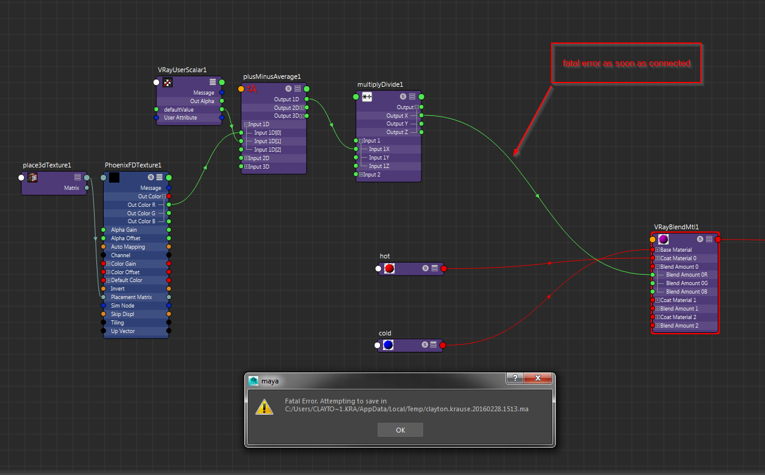Click the warning triangle icon in dialog
This screenshot has height=475, width=765.
point(264,406)
